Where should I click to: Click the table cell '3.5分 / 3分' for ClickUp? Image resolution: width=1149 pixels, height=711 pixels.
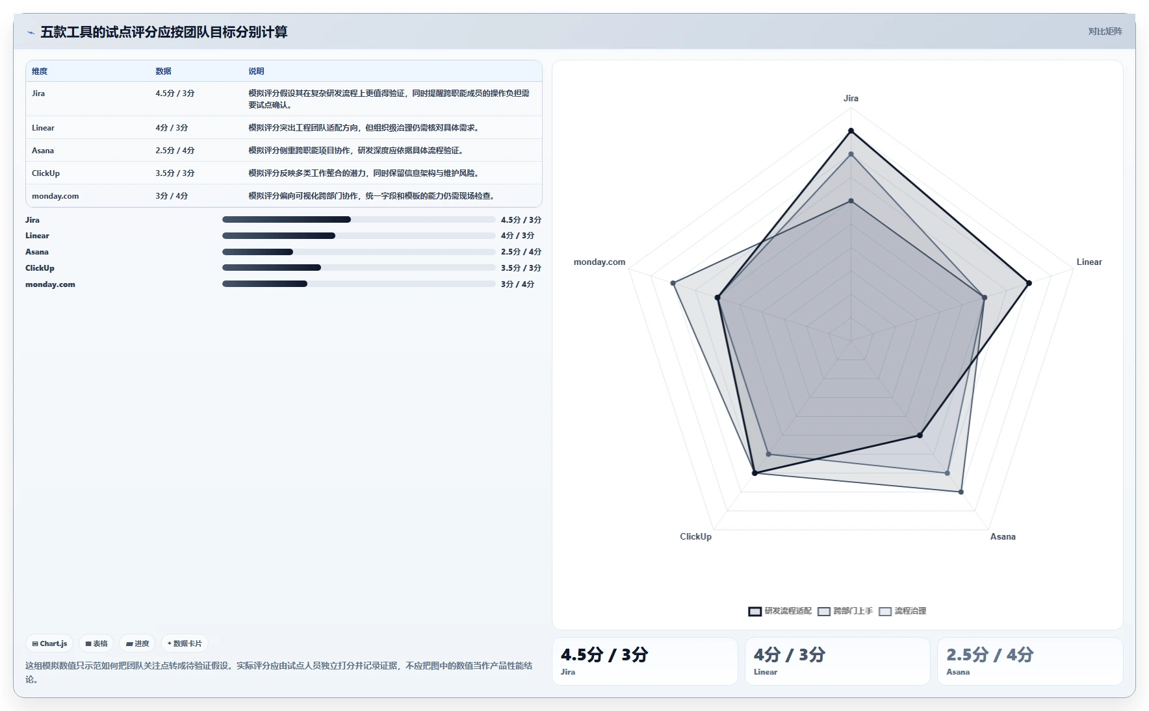[x=175, y=173]
